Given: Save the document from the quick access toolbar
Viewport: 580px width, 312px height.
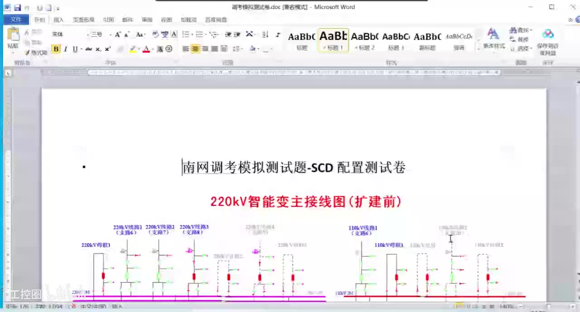Looking at the screenshot, I should (x=17, y=8).
